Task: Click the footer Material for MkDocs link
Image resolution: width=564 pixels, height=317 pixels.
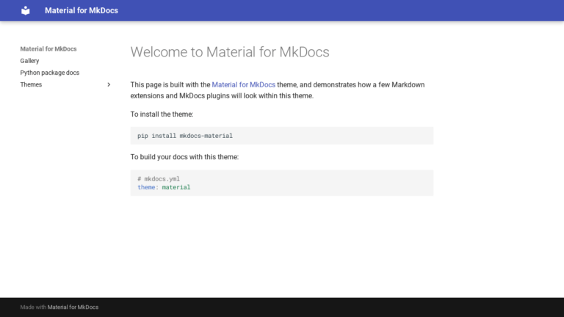Action: pos(73,307)
